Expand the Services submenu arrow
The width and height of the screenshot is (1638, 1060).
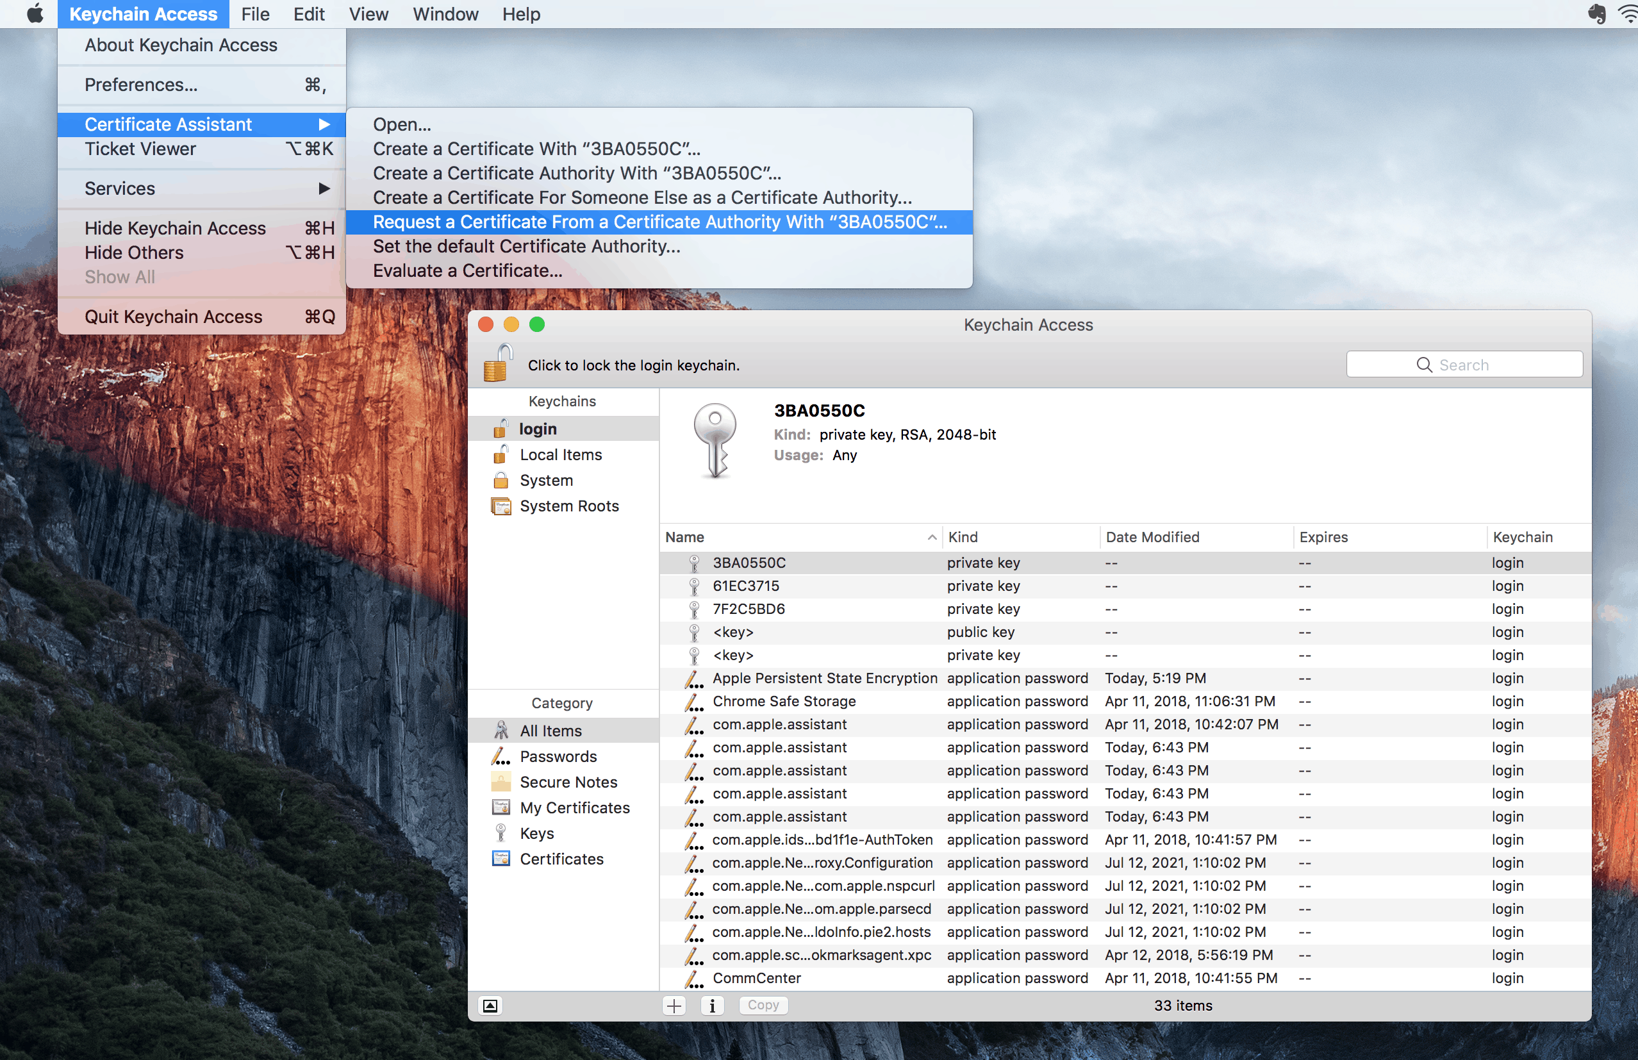click(324, 188)
